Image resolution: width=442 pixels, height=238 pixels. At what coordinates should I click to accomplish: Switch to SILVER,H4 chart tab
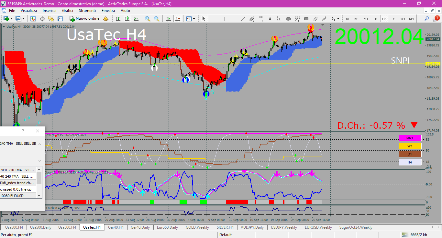pos(225,227)
